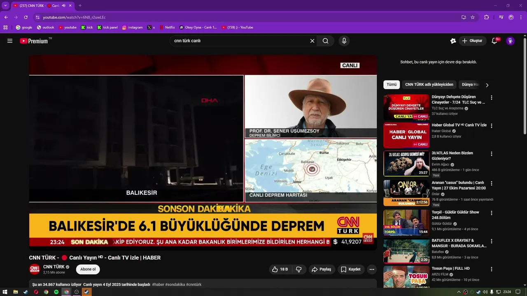
Task: Open Okey Oyna bookmark
Action: (x=198, y=28)
